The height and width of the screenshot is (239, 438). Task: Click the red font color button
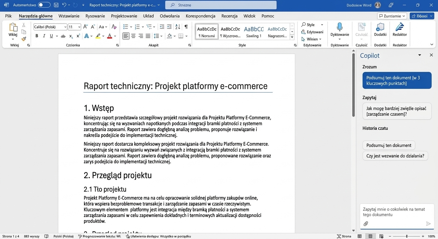[x=109, y=36]
